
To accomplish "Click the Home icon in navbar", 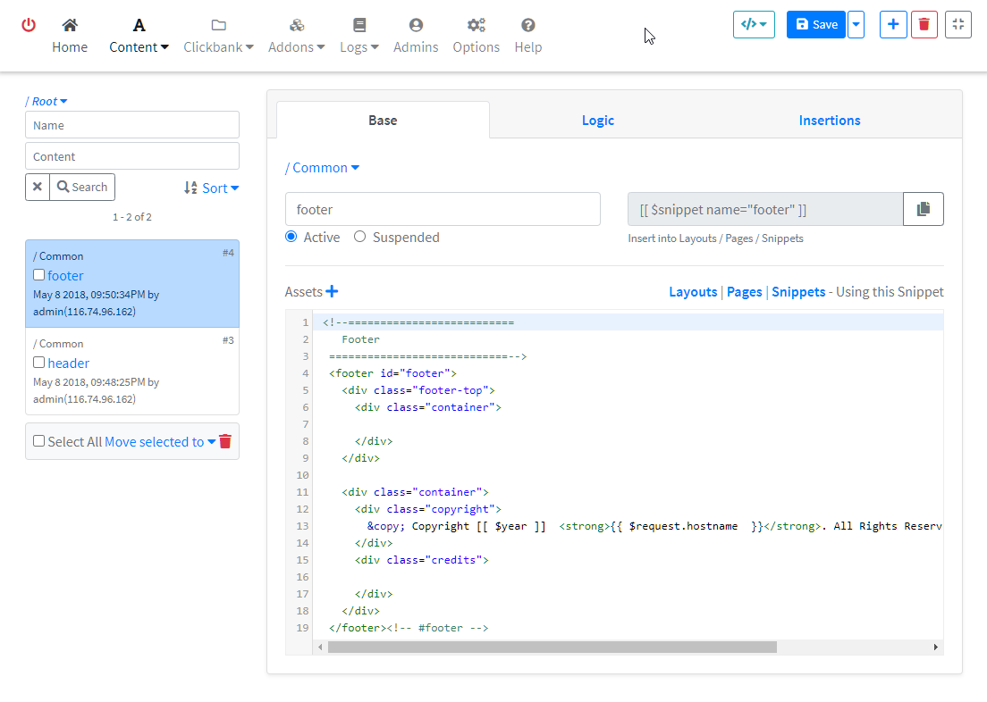I will pyautogui.click(x=70, y=25).
